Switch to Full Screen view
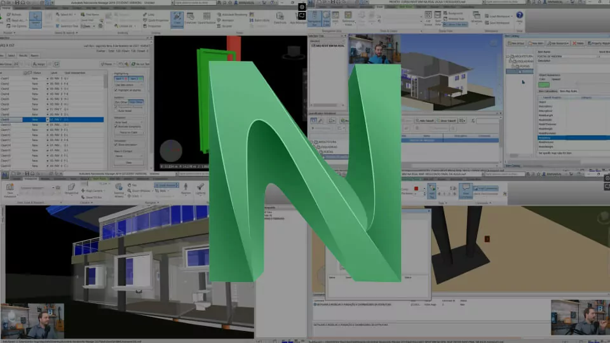Viewport: 610px width, 343px height. tap(428, 18)
